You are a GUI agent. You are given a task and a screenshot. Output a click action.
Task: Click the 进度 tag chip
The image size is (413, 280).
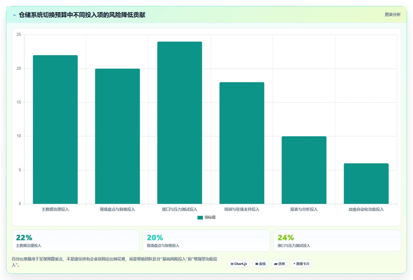pyautogui.click(x=280, y=264)
